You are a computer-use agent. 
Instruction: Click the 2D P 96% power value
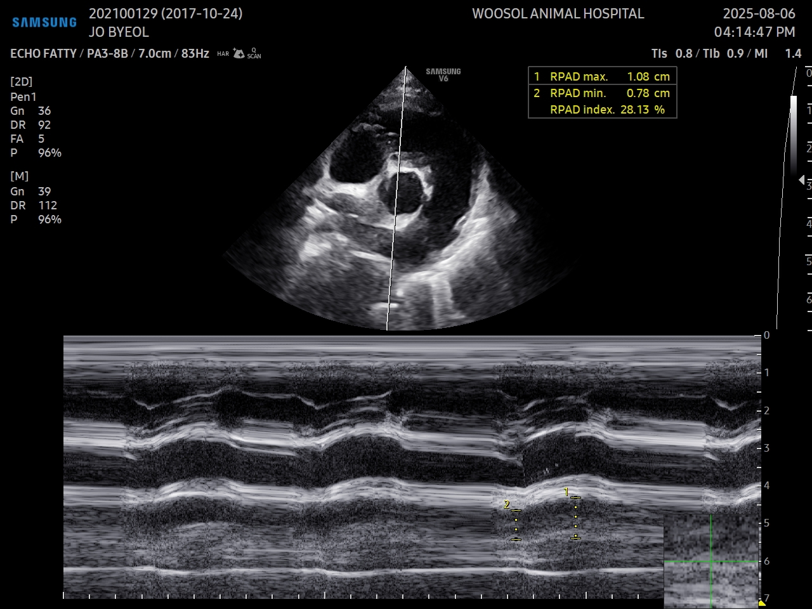pyautogui.click(x=36, y=153)
